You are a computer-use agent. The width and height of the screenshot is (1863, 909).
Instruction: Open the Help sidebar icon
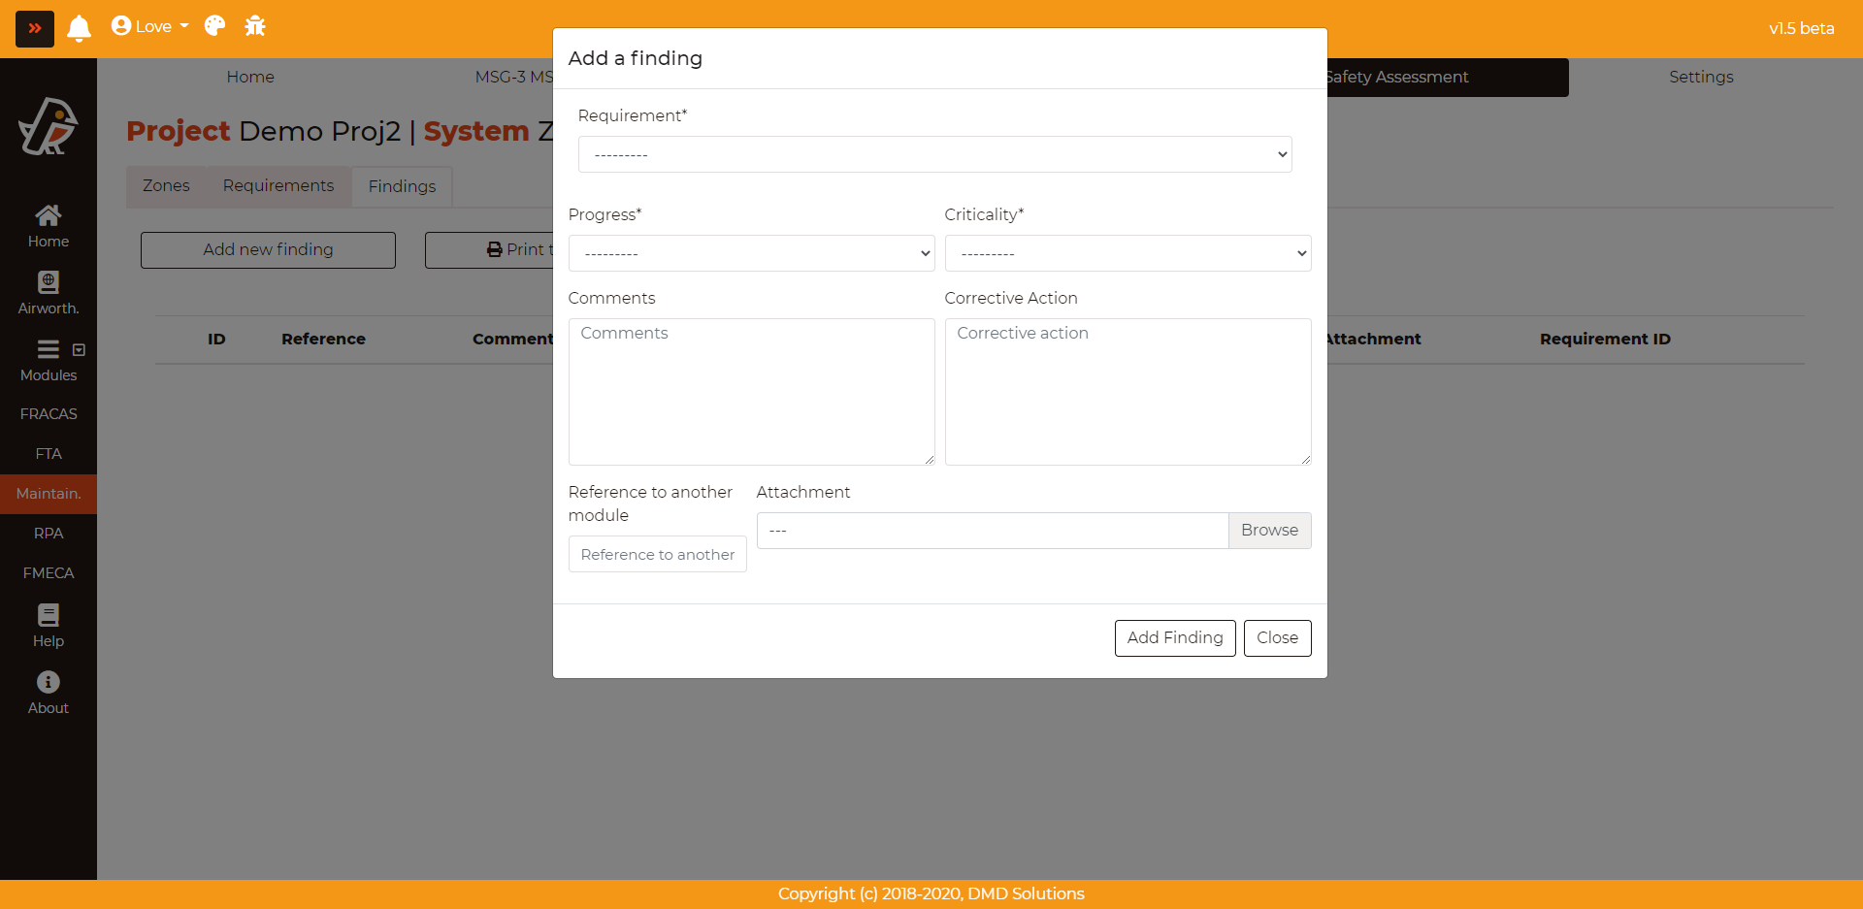(49, 626)
